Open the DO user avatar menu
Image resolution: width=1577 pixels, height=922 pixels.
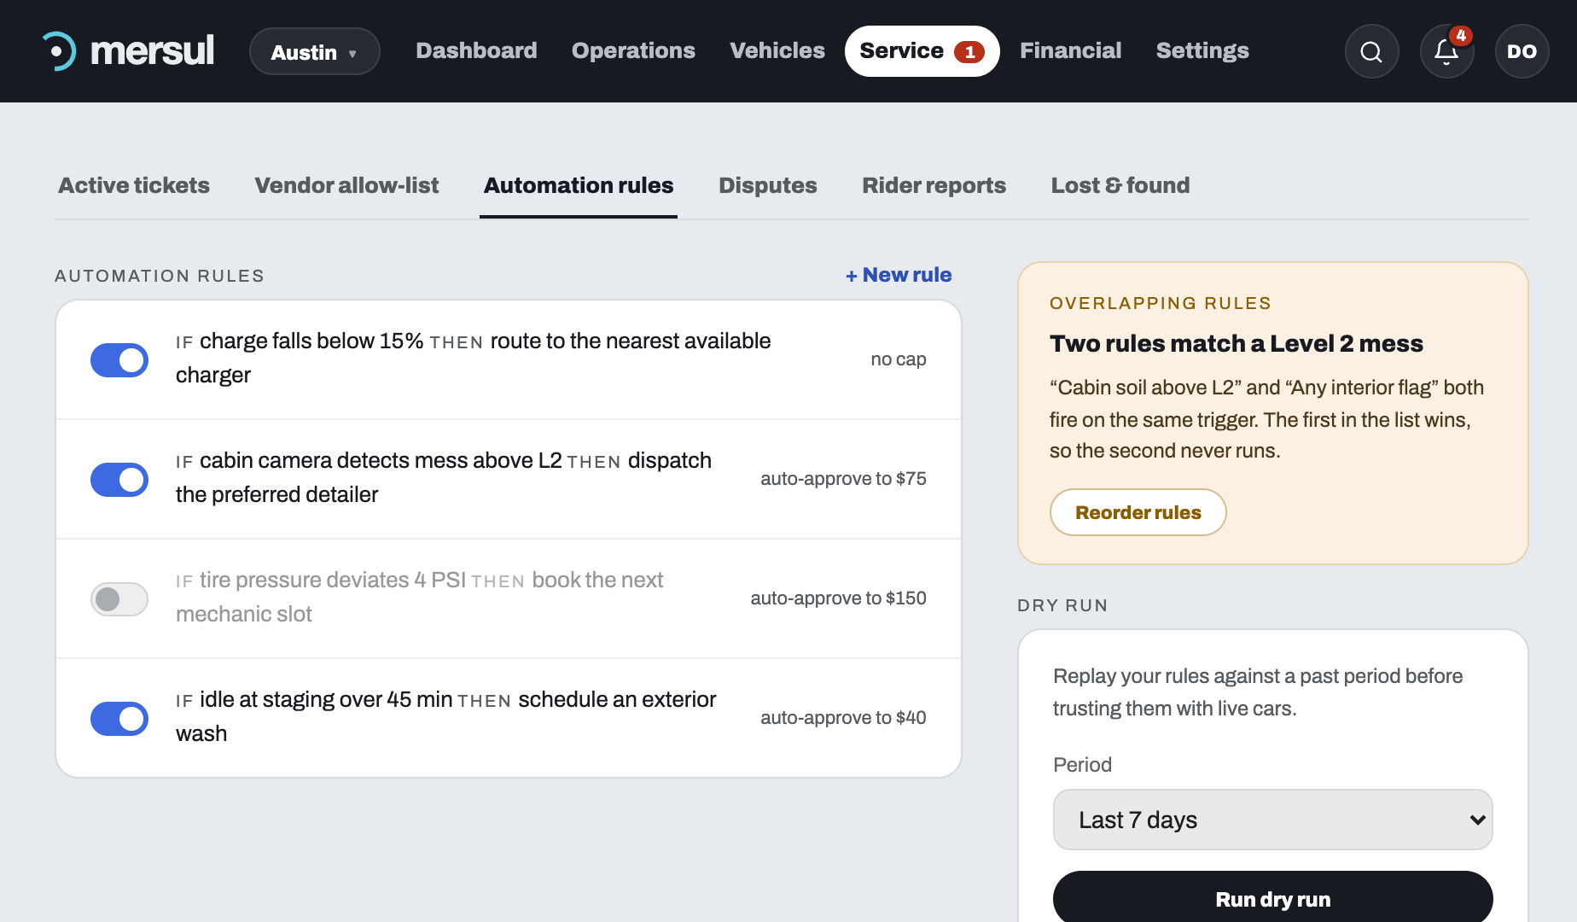[1522, 51]
